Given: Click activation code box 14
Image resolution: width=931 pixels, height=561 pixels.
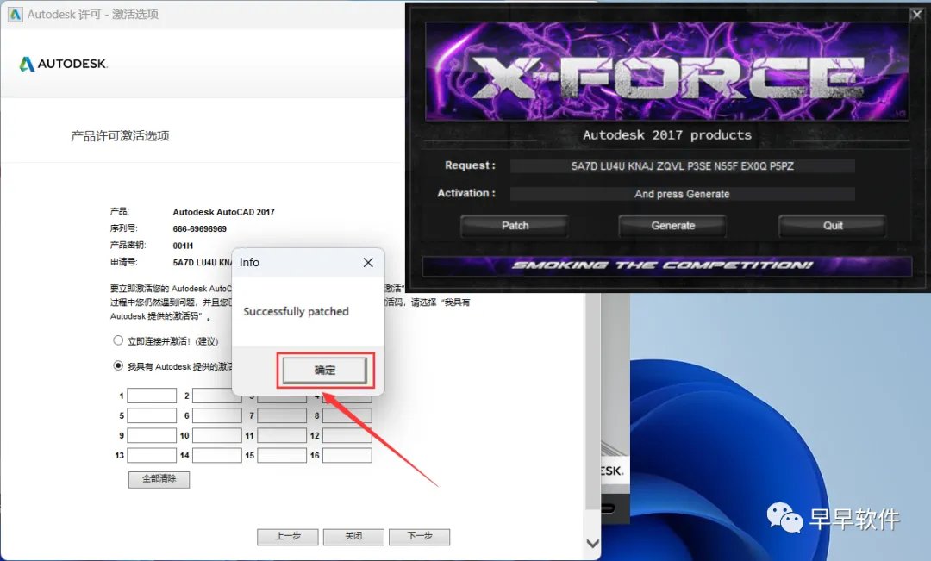Looking at the screenshot, I should [217, 455].
